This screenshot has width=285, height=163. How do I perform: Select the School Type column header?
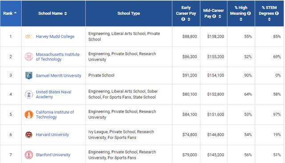pos(129,13)
